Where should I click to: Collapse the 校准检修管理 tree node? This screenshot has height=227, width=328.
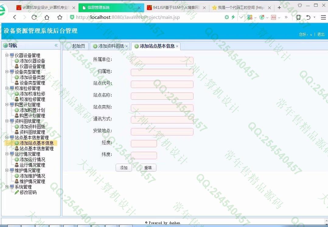[x=7, y=88]
